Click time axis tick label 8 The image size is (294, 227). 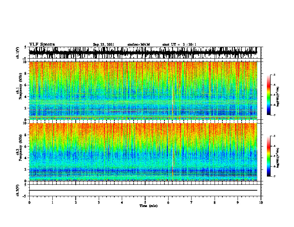(x=215, y=203)
